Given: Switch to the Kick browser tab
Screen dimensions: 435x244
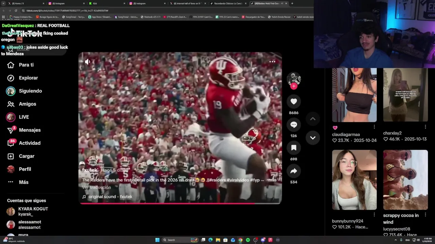Looking at the screenshot, I should coord(106,3).
